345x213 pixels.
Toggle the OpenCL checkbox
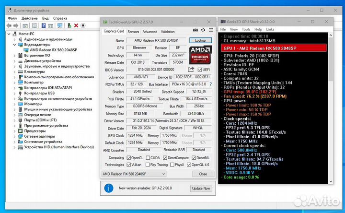pos(129,158)
